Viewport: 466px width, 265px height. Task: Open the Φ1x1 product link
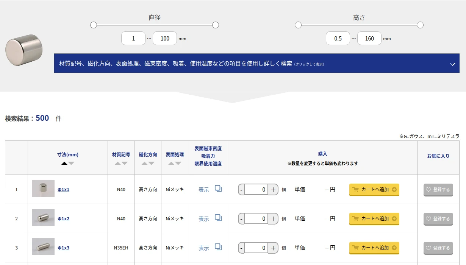(63, 190)
